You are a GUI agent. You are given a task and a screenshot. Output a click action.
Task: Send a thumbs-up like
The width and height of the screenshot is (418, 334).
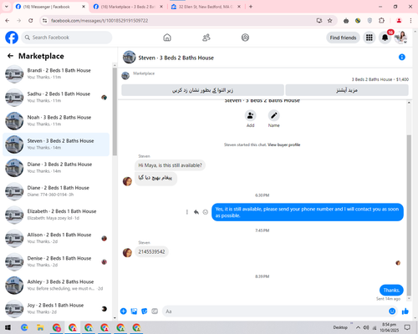point(405,311)
